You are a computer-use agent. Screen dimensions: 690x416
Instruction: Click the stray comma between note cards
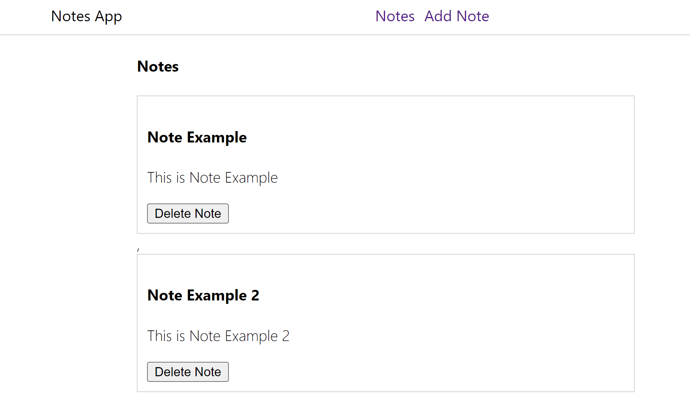pos(138,250)
